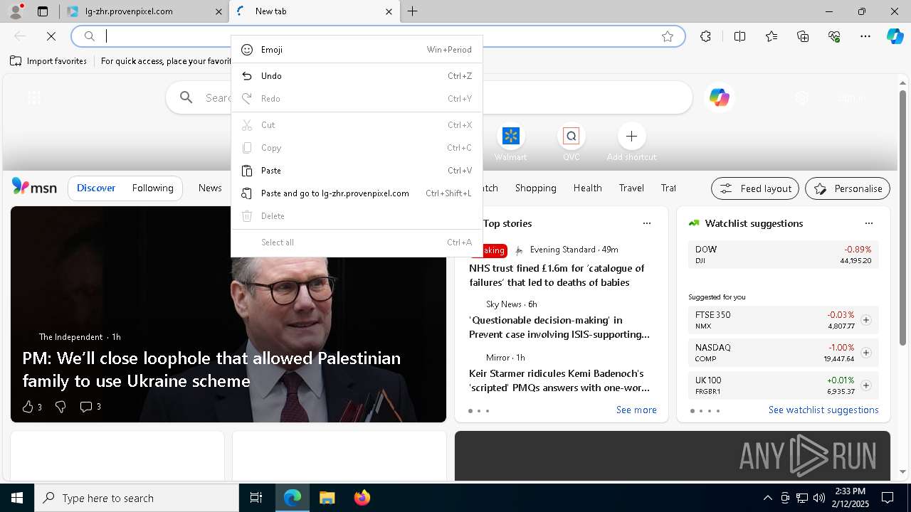911x512 pixels.
Task: Select the Following feed tab
Action: [x=152, y=188]
